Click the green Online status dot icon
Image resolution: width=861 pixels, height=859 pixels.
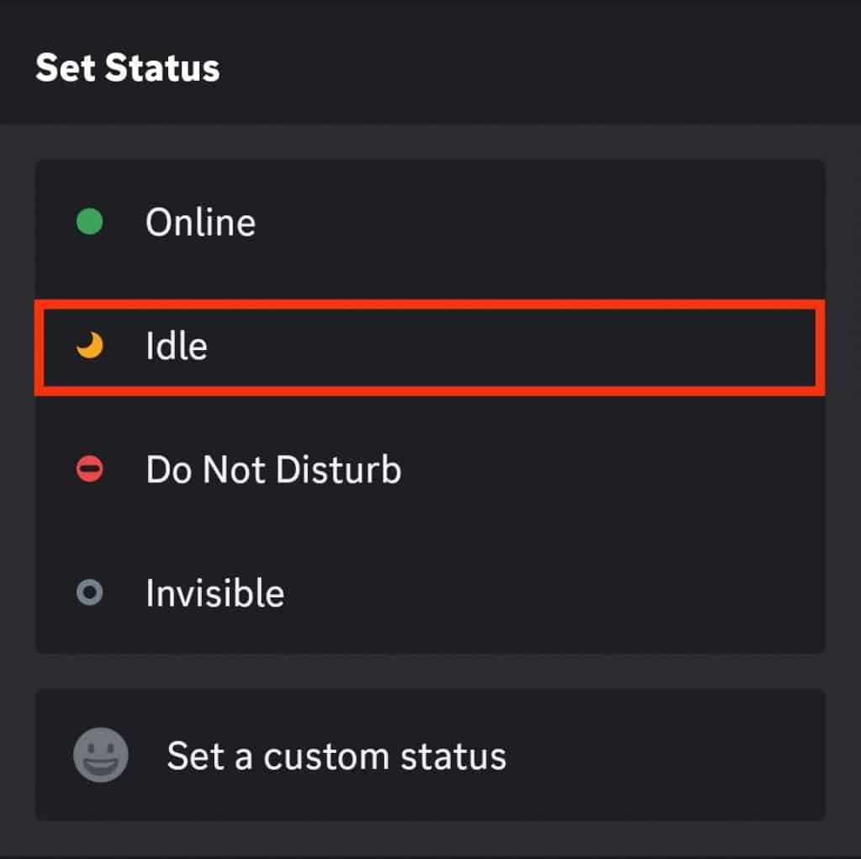click(91, 222)
